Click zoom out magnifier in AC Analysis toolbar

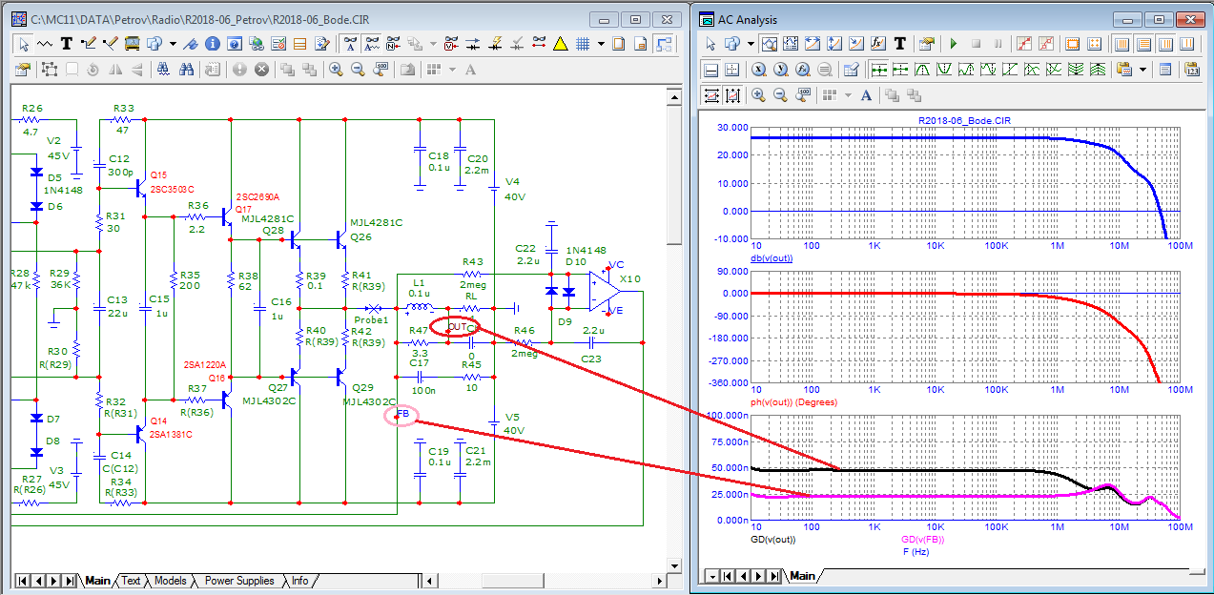click(780, 94)
